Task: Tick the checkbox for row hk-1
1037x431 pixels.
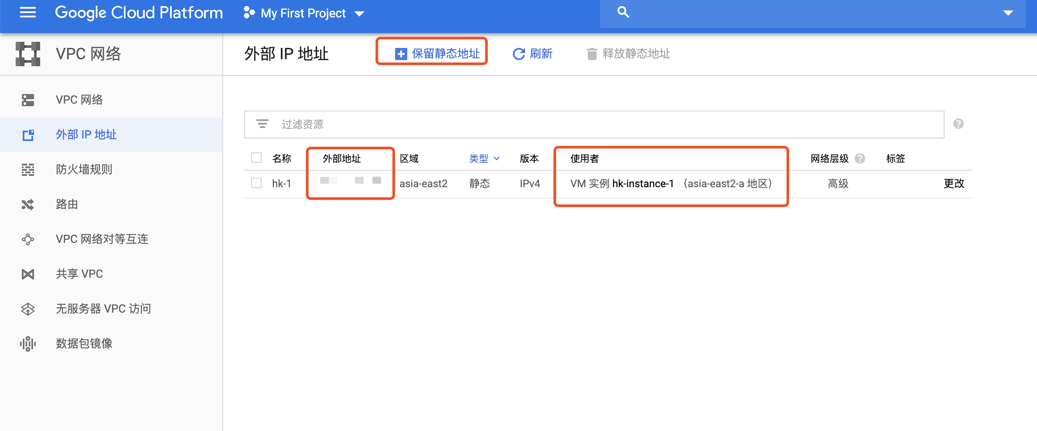Action: pyautogui.click(x=256, y=183)
